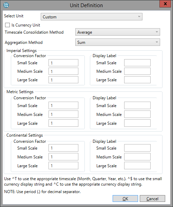Click Metric Display Label Small Scale field
Viewport: 173px width, 207px height.
(137, 105)
